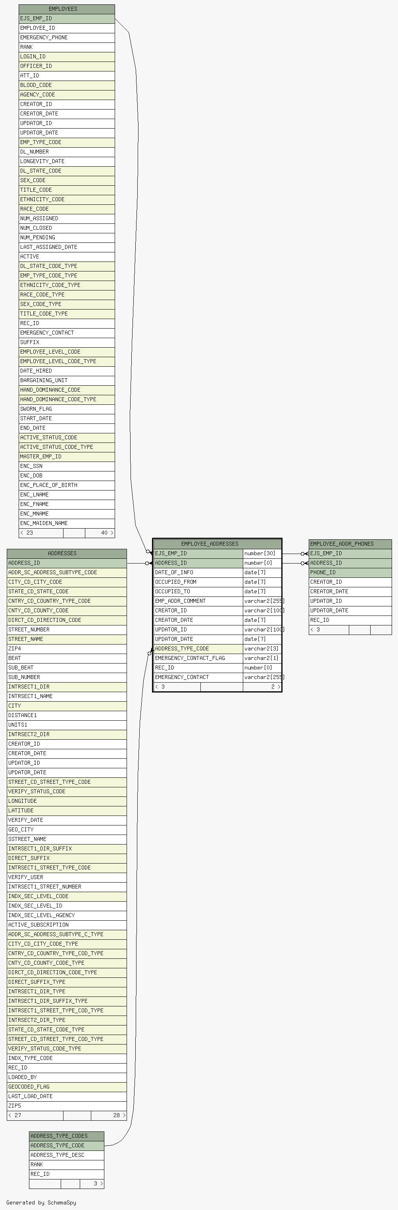The image size is (398, 1210).
Task: Click ADDRESS_ID in the EMPLOYEE_ADDR_PHONES table
Action: point(350,563)
